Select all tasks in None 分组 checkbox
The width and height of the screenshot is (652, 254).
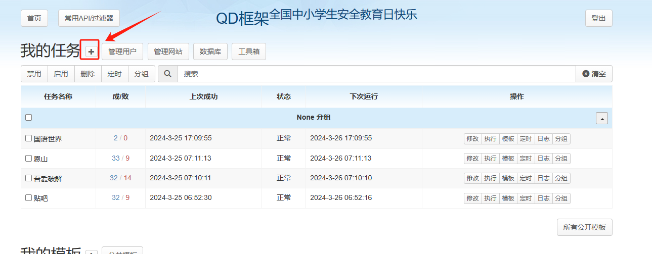coord(29,118)
